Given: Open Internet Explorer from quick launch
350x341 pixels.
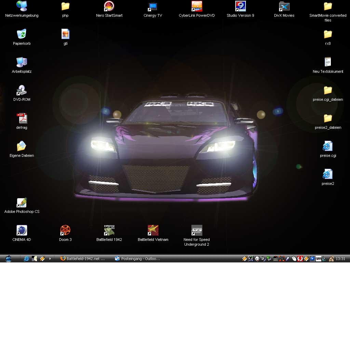Looking at the screenshot, I should click(26, 258).
